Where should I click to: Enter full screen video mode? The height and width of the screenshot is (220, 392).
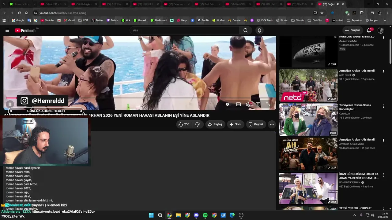point(268,104)
